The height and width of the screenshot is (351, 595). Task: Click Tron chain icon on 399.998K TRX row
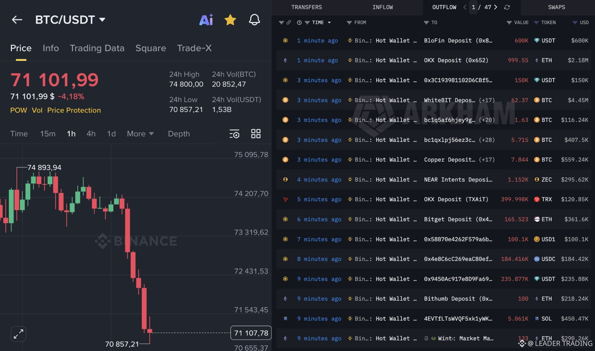pyautogui.click(x=285, y=199)
